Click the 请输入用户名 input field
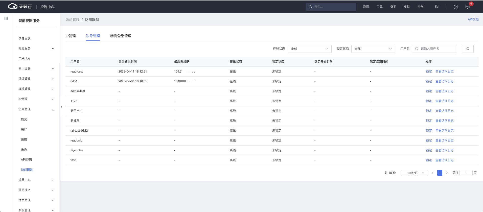The width and height of the screenshot is (483, 212). [x=437, y=49]
